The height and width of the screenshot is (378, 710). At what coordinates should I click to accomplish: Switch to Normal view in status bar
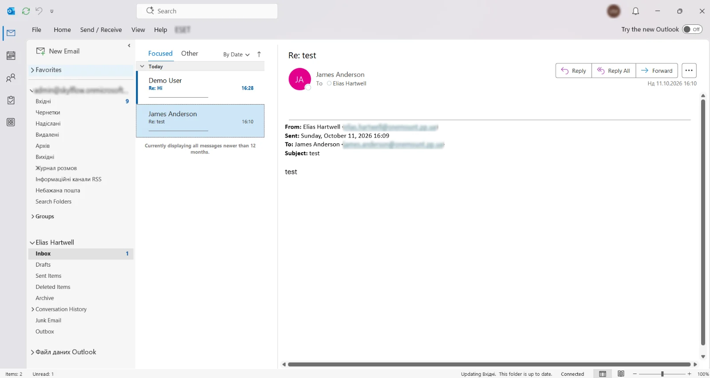602,374
